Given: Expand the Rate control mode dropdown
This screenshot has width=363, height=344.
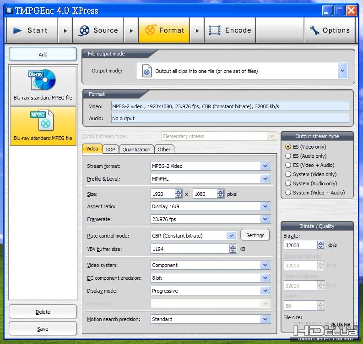Looking at the screenshot, I should coord(231,236).
